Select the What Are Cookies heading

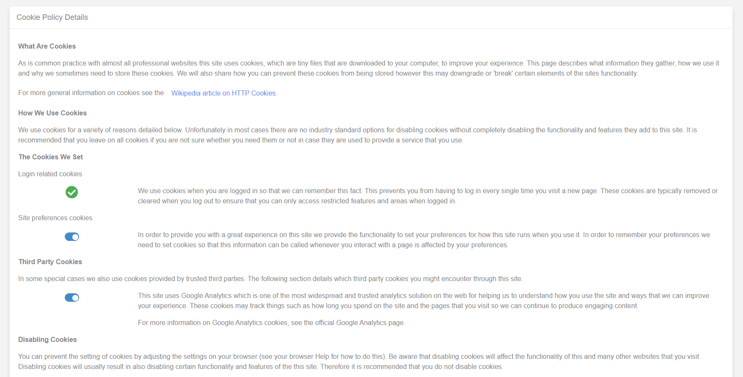coord(47,46)
